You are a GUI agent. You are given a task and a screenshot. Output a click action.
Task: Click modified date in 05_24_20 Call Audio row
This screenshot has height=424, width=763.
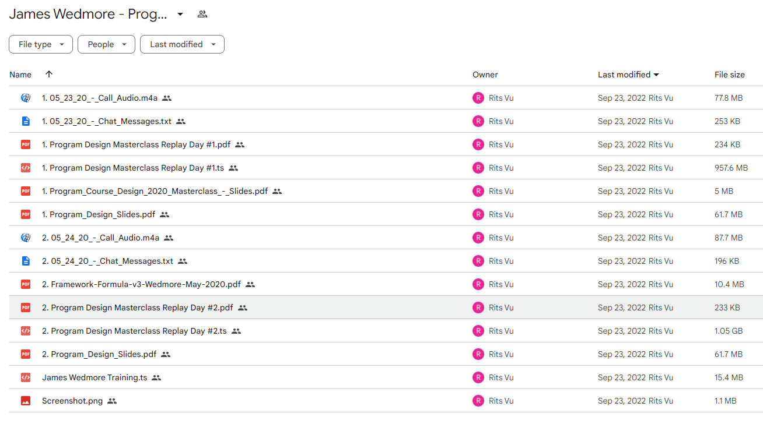(622, 238)
